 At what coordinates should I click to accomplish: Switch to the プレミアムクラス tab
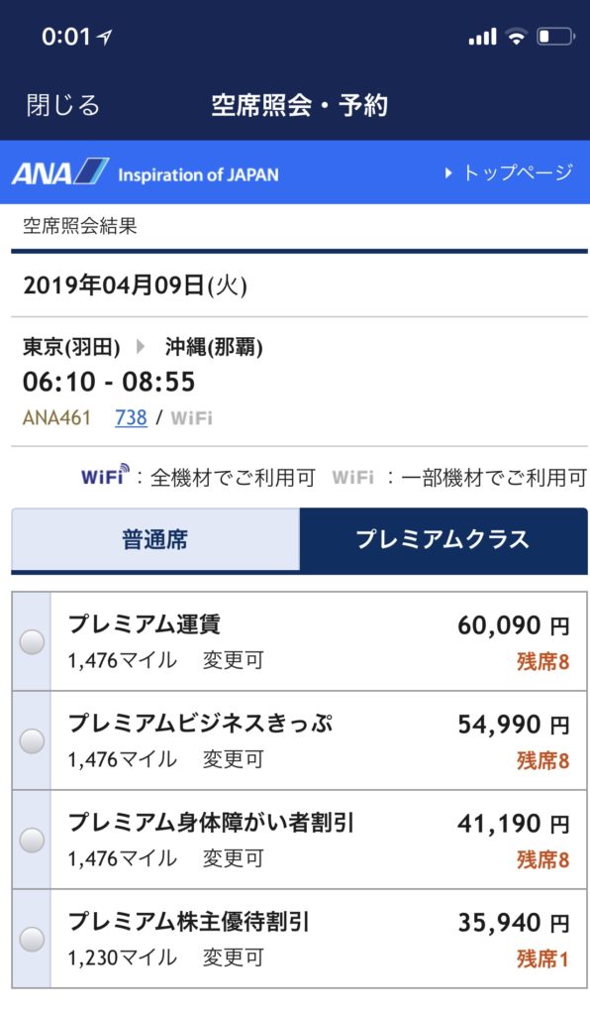click(443, 539)
